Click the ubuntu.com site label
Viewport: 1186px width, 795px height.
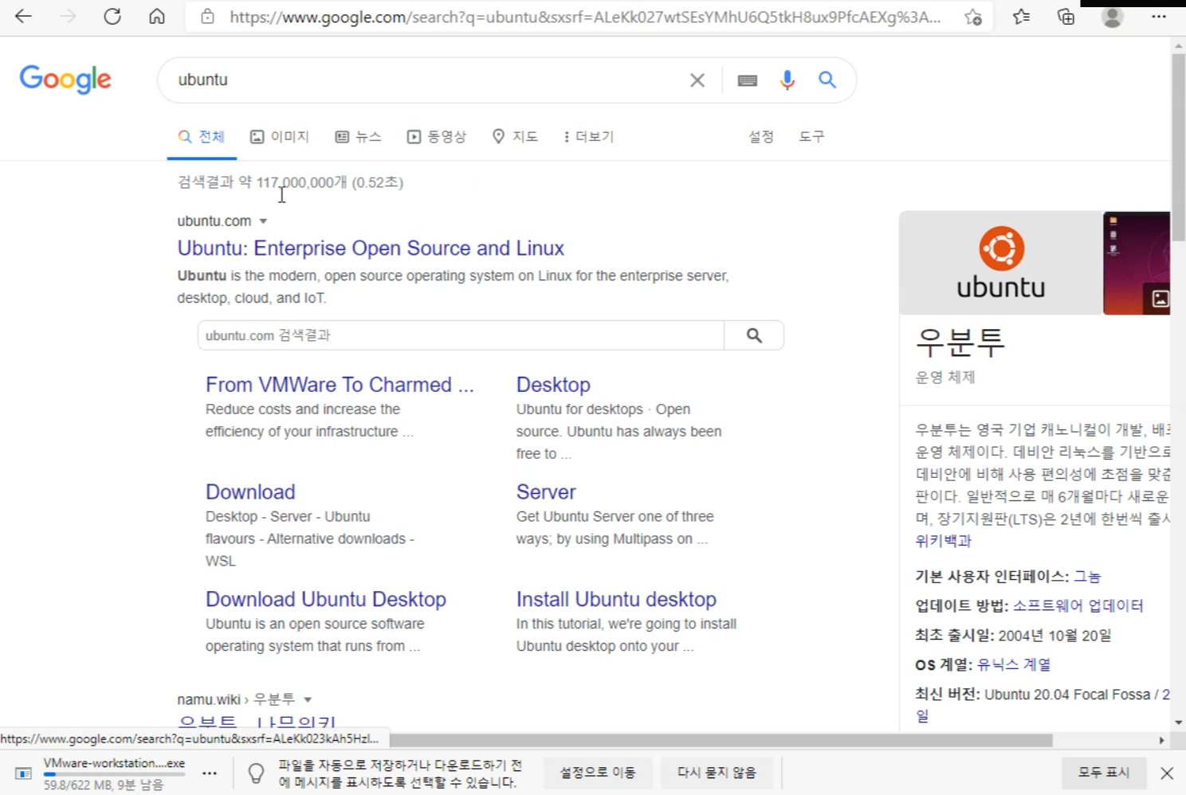click(214, 221)
